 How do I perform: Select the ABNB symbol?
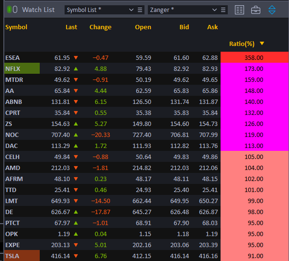14,102
